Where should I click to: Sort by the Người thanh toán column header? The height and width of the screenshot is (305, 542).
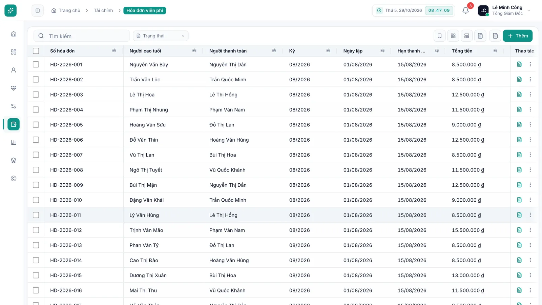pos(228,51)
